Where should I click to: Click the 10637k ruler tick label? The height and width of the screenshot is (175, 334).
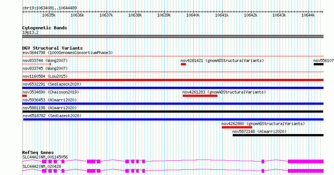[x=106, y=15]
